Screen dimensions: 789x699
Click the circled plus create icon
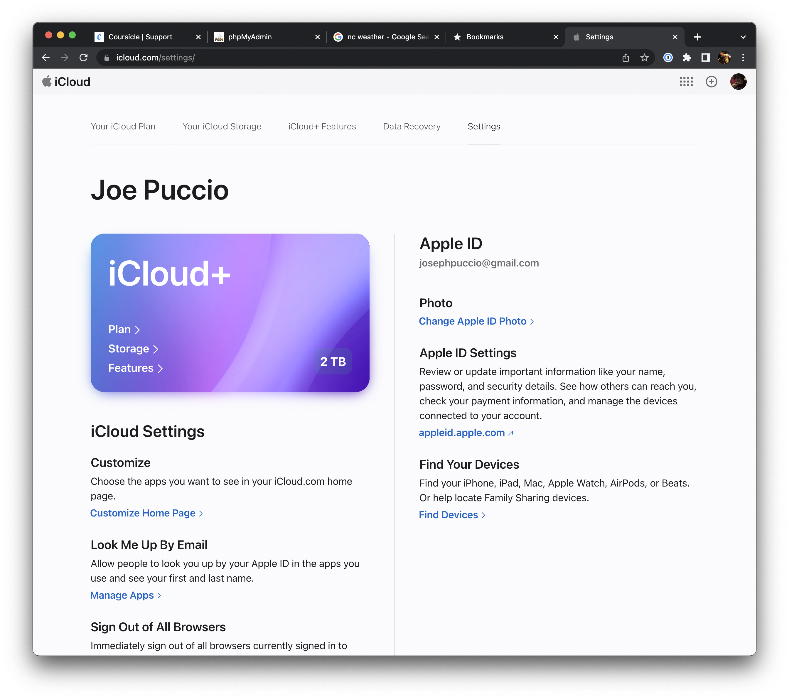click(711, 82)
